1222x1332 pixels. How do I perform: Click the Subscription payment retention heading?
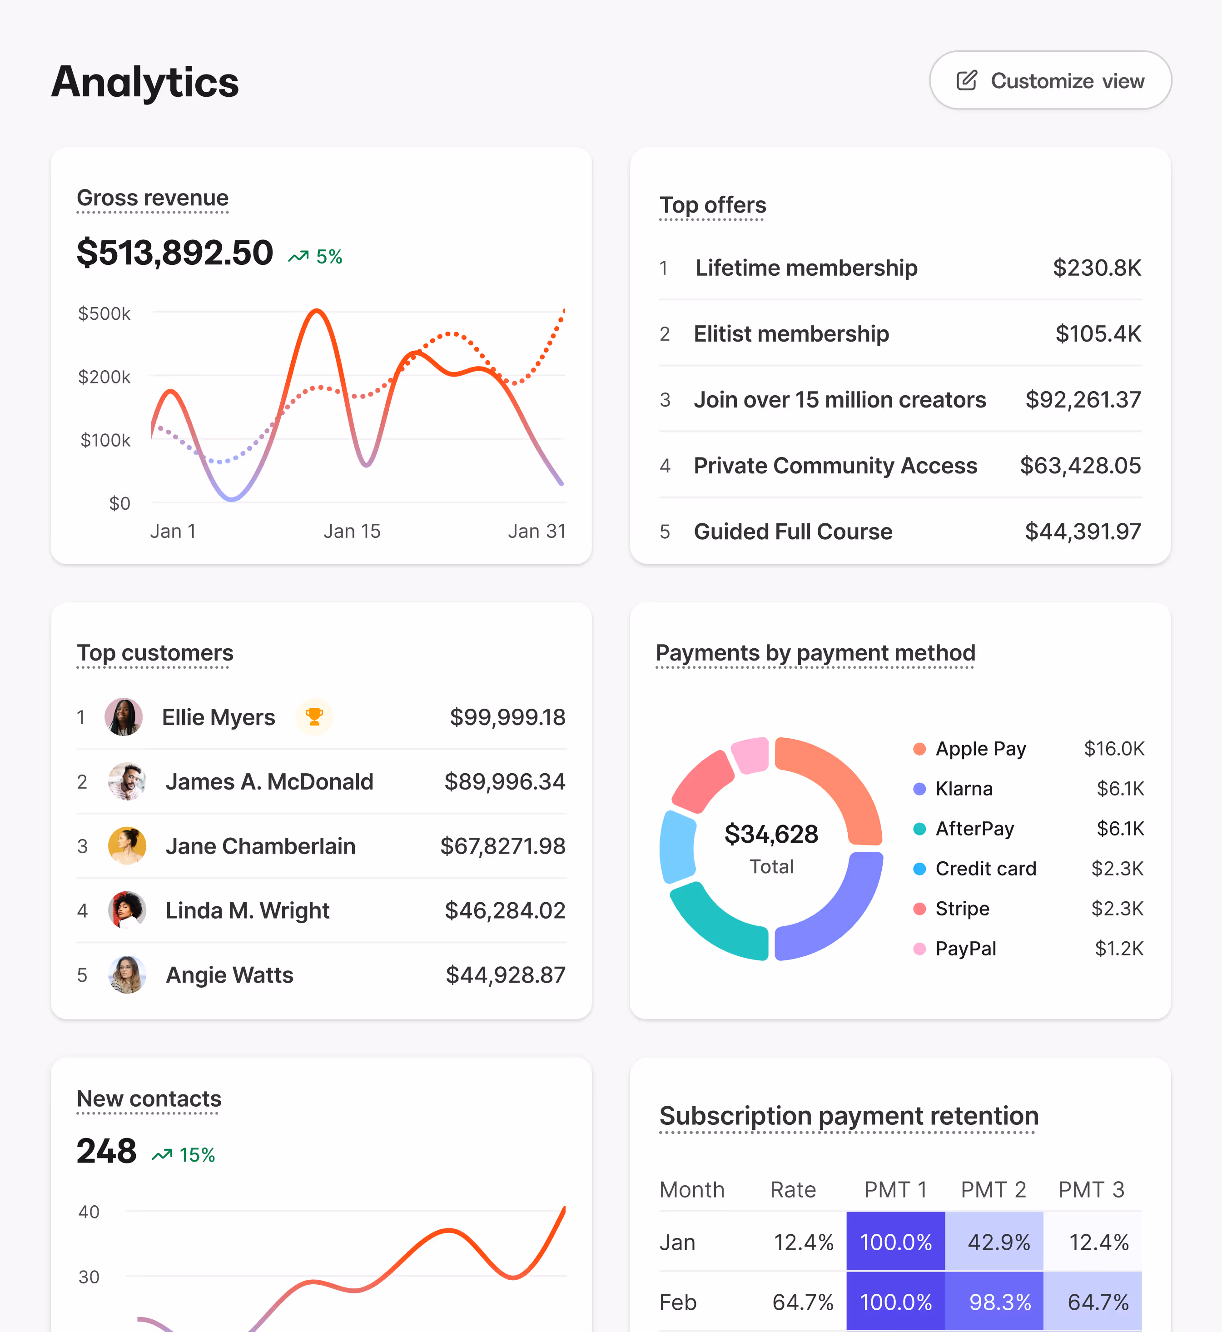[x=849, y=1116]
